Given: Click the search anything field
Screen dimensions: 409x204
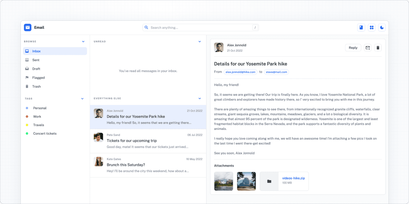Looking at the screenshot, I should [200, 27].
